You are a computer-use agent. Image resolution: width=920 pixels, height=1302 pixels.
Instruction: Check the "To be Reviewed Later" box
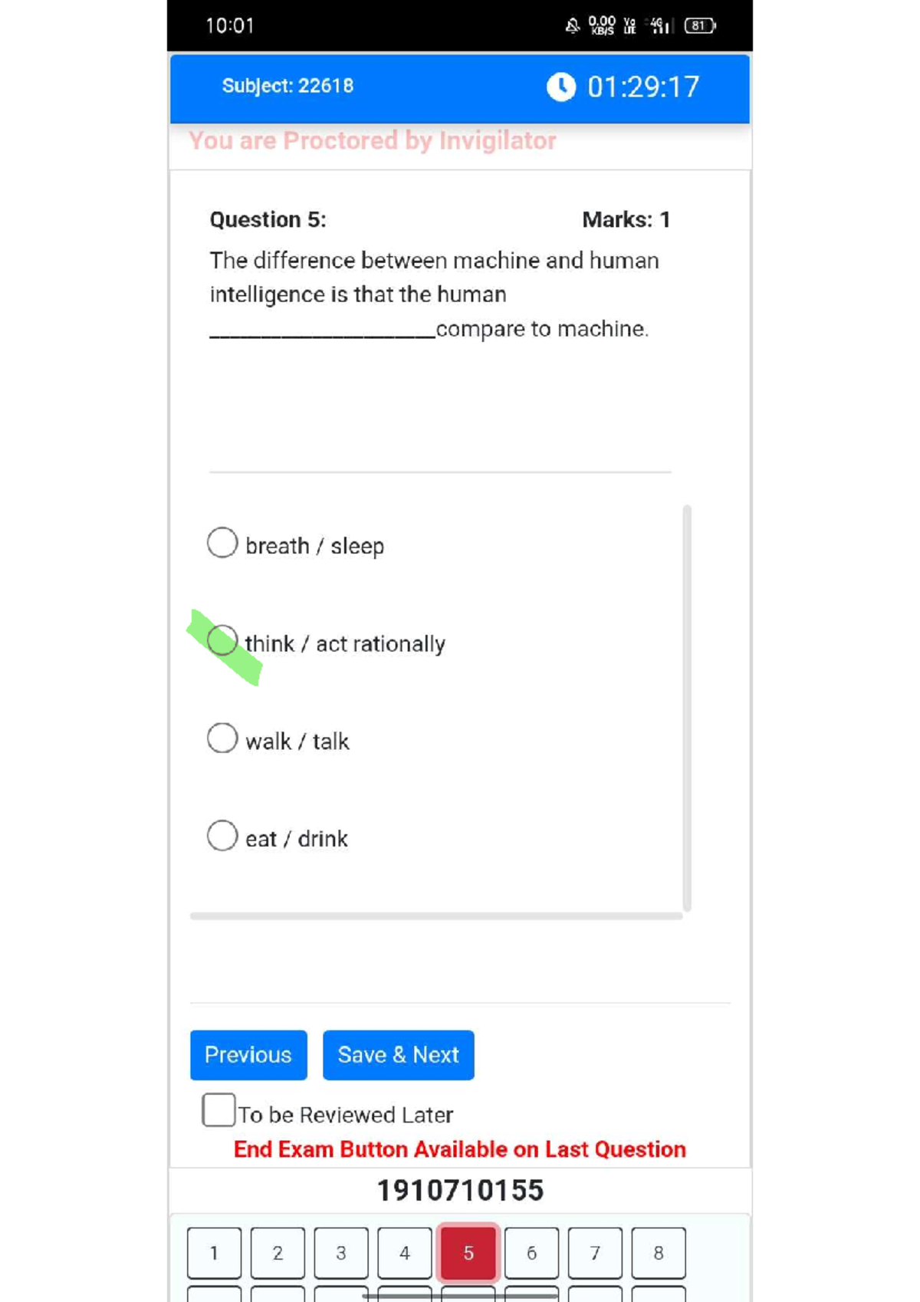point(219,1110)
